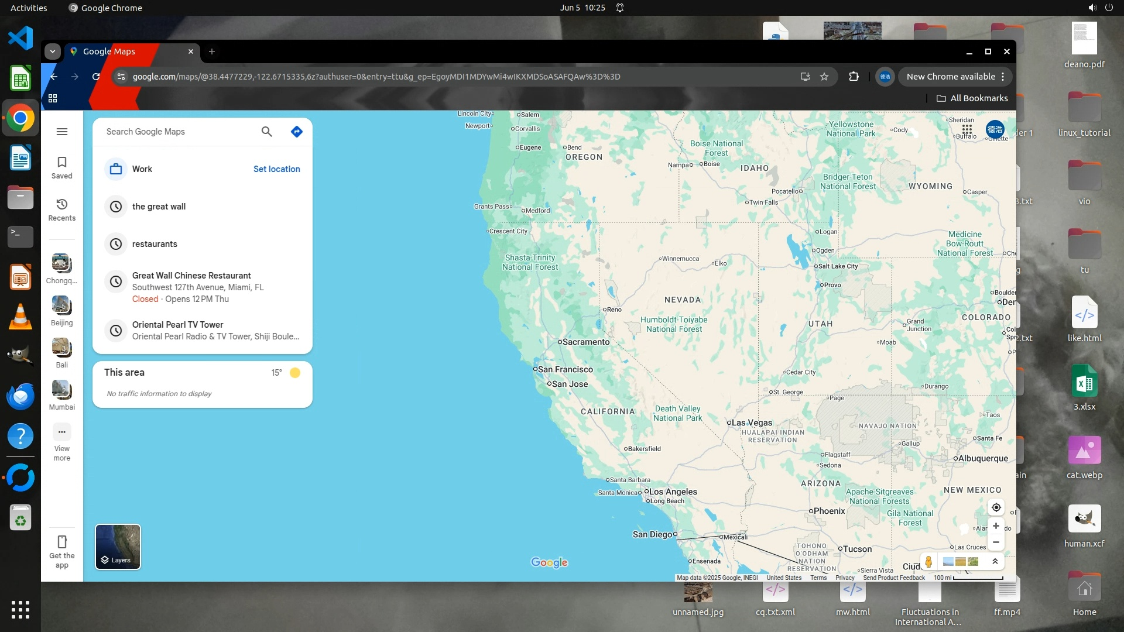Zoom out with the minus button
The width and height of the screenshot is (1124, 632).
point(996,542)
